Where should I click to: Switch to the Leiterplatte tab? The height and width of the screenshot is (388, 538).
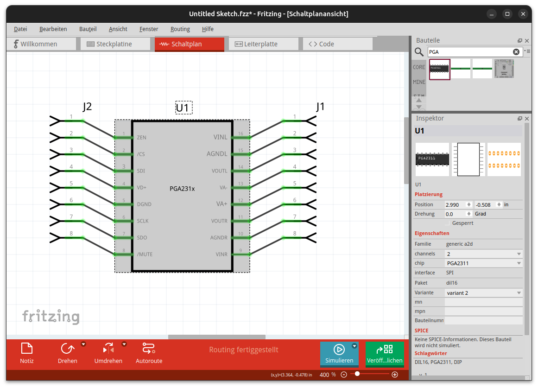[264, 44]
